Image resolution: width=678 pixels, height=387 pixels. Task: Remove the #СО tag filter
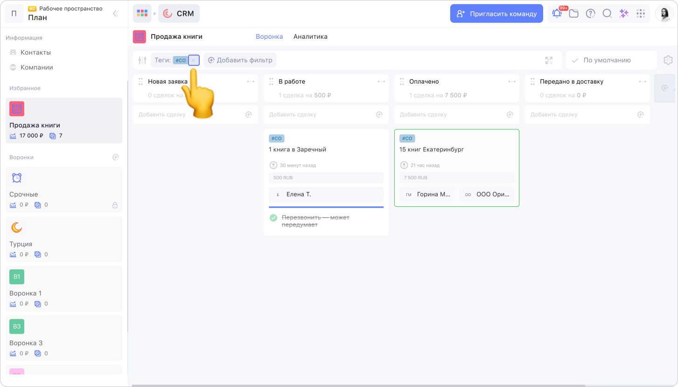(x=194, y=60)
